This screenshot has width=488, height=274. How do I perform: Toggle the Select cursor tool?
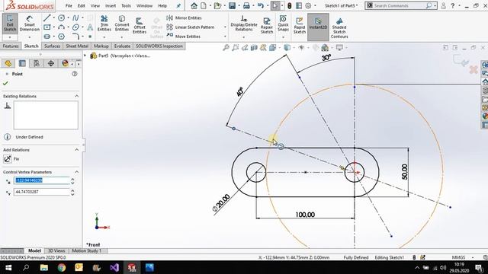[x=274, y=5]
